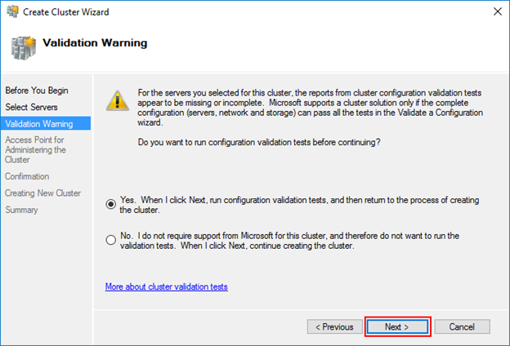Image resolution: width=510 pixels, height=346 pixels.
Task: Click the Previous button
Action: point(335,326)
